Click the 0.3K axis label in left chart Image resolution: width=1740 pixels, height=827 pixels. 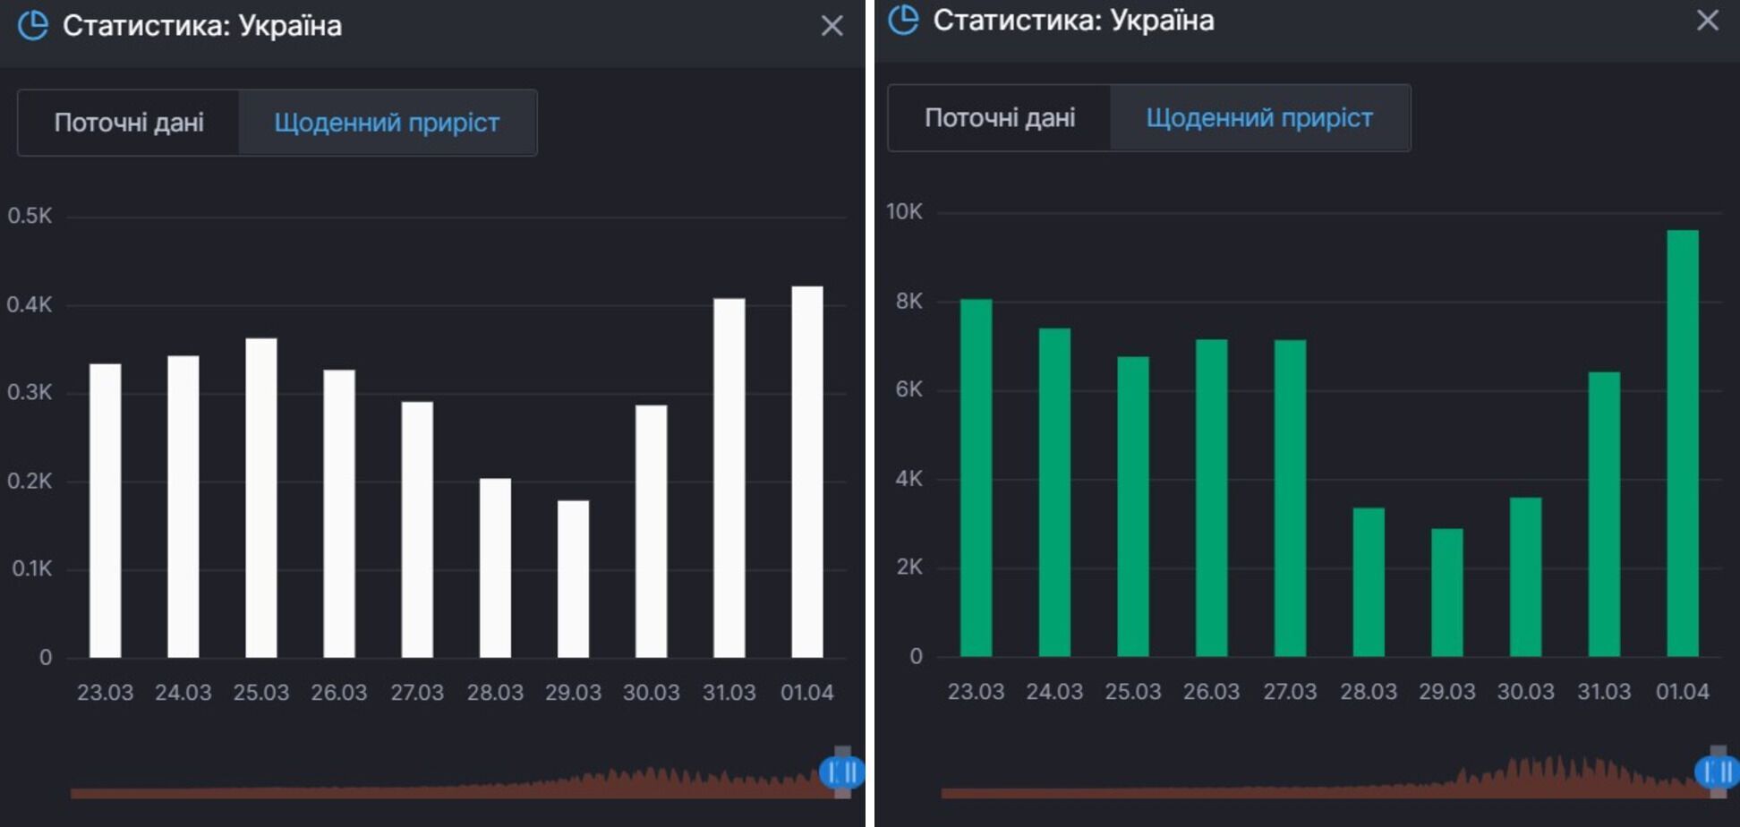(30, 392)
